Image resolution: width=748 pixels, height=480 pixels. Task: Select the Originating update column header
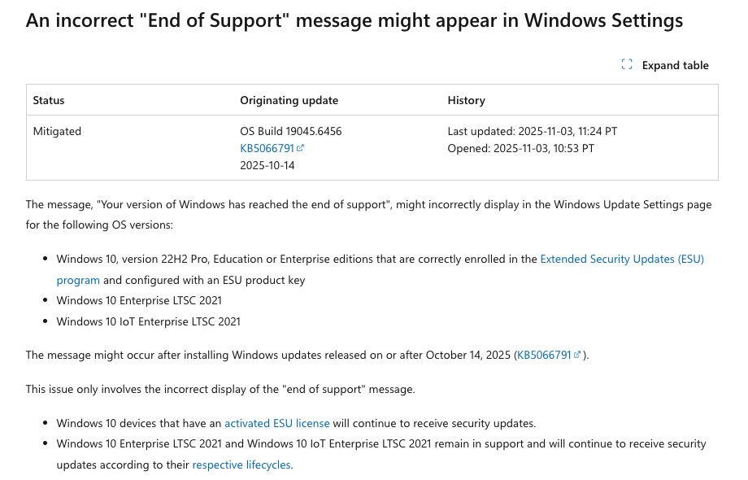289,100
